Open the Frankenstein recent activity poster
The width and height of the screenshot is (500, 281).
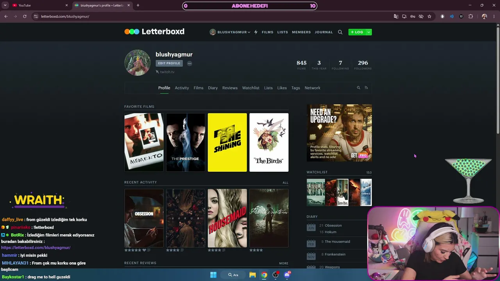[269, 218]
